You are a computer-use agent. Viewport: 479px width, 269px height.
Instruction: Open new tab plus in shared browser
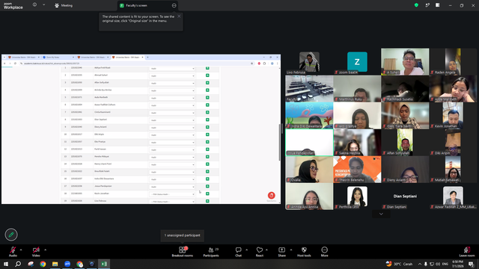point(147,58)
